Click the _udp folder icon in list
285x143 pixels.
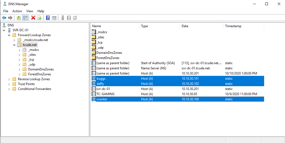click(94, 48)
